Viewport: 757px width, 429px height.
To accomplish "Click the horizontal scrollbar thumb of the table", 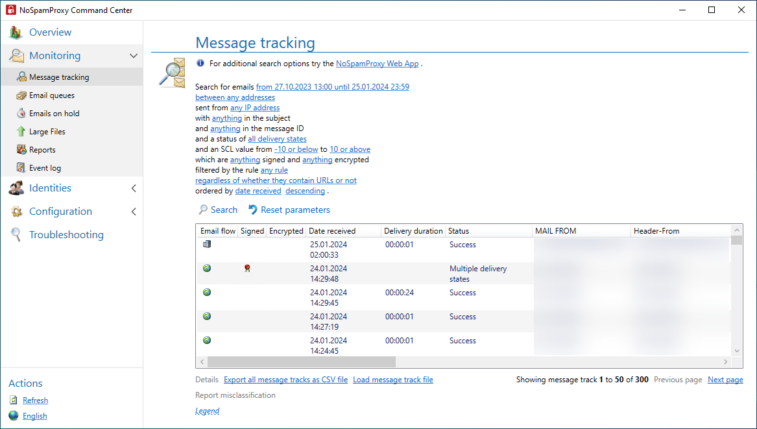I will pos(301,362).
